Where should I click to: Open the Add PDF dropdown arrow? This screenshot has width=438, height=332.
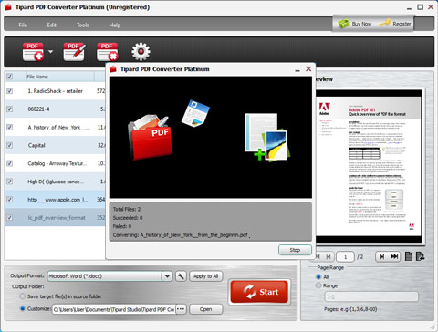coord(50,52)
